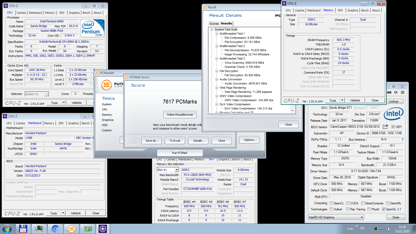Toggle the OpenCL checkbox
The height and width of the screenshot is (234, 416).
tap(331, 203)
